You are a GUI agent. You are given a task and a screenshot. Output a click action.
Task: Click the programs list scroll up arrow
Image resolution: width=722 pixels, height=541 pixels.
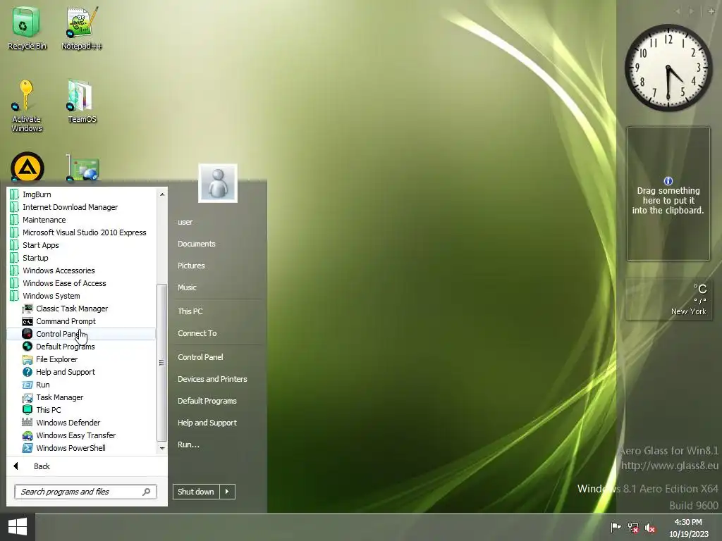coord(162,194)
